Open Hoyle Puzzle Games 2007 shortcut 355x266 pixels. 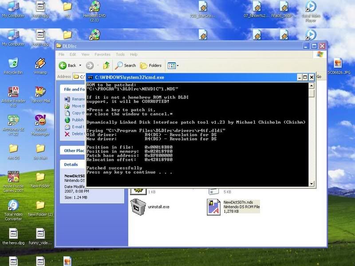[13, 182]
